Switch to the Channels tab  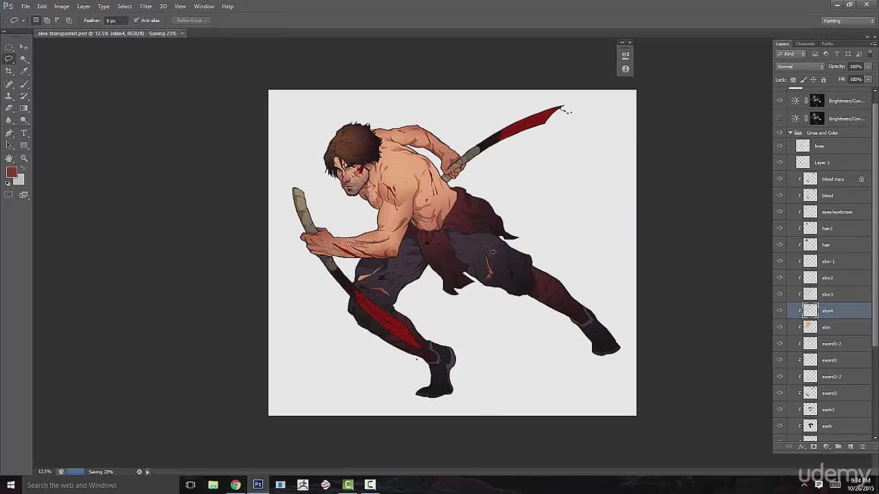[x=805, y=44]
